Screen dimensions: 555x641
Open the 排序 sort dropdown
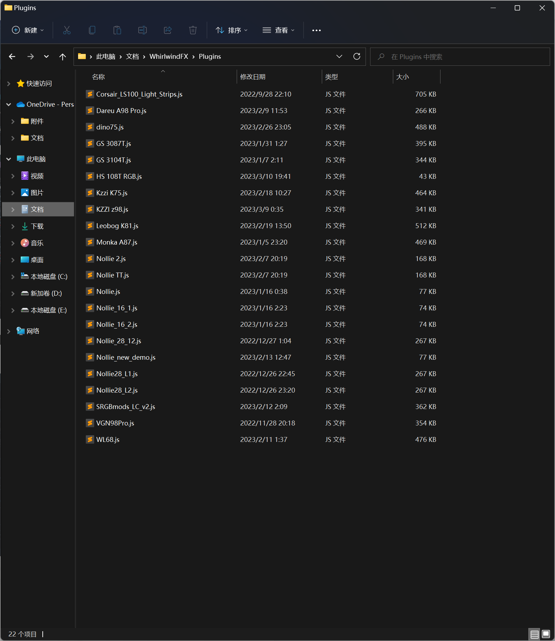pyautogui.click(x=232, y=30)
